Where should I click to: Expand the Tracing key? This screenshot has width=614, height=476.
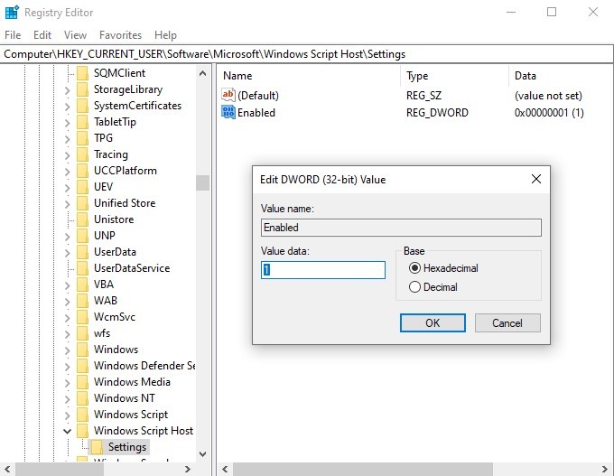coord(67,155)
